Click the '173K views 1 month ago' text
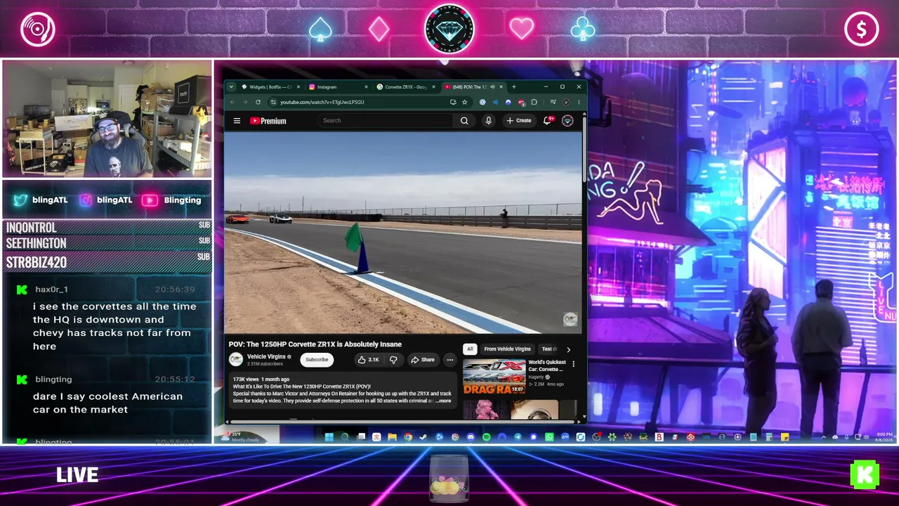 point(261,379)
